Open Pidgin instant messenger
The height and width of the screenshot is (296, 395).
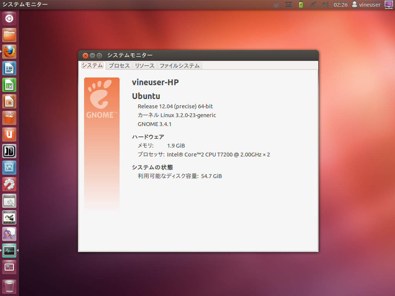9,234
